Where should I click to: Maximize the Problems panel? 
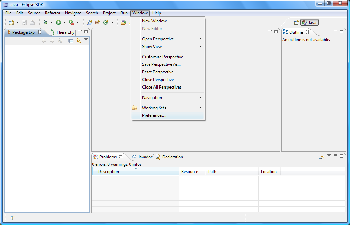[x=342, y=156]
